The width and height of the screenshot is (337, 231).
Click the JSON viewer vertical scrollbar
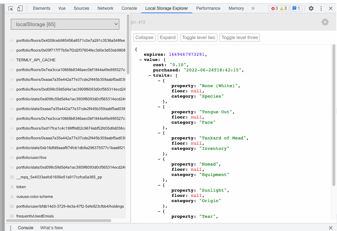[x=334, y=115]
